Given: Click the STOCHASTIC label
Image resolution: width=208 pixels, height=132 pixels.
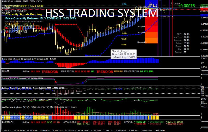Looking at the screenshot, I should (x=70, y=122).
